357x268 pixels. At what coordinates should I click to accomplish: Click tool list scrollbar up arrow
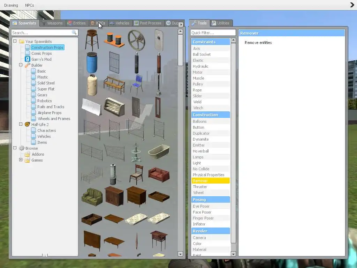(x=233, y=40)
